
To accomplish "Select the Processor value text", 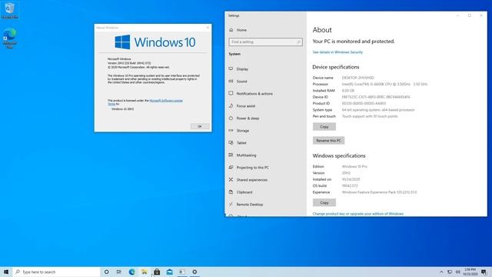I will click(x=384, y=84).
